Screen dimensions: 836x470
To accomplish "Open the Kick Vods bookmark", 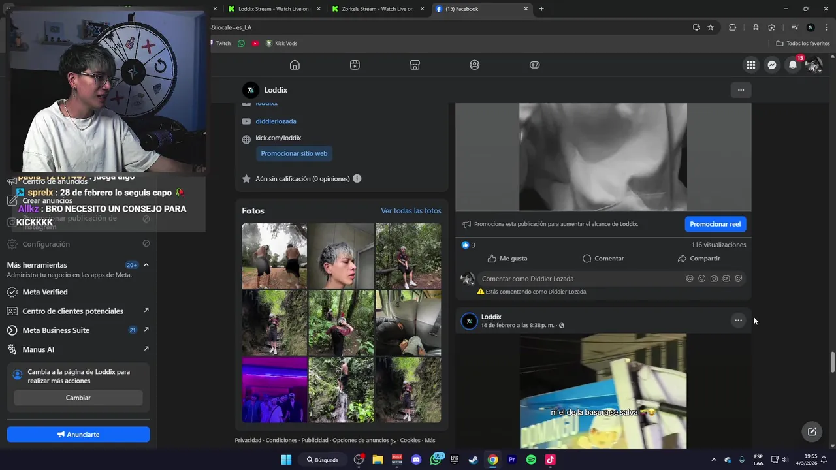I will coord(281,44).
